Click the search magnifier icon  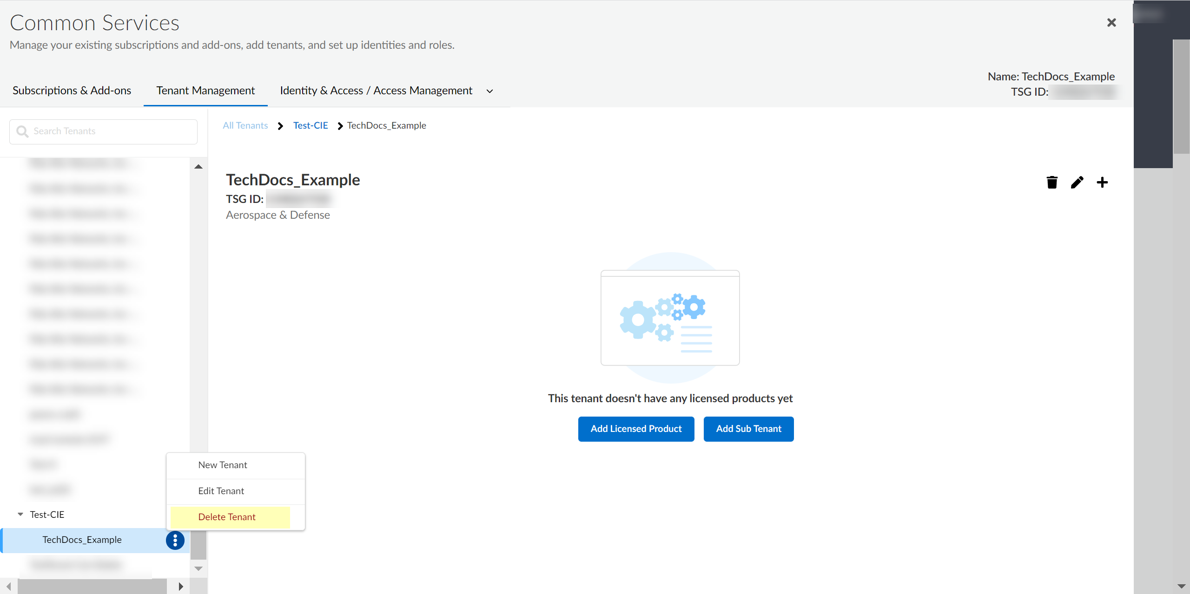tap(22, 131)
